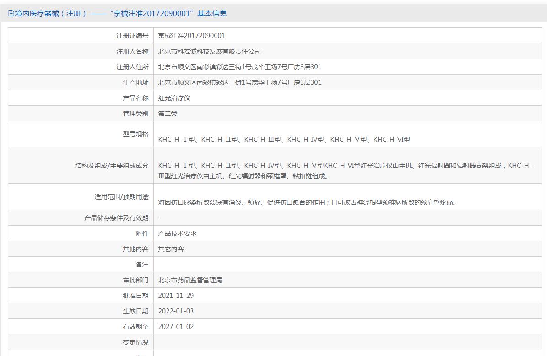Click the 注册人住所 address value
The height and width of the screenshot is (356, 547).
[x=240, y=67]
